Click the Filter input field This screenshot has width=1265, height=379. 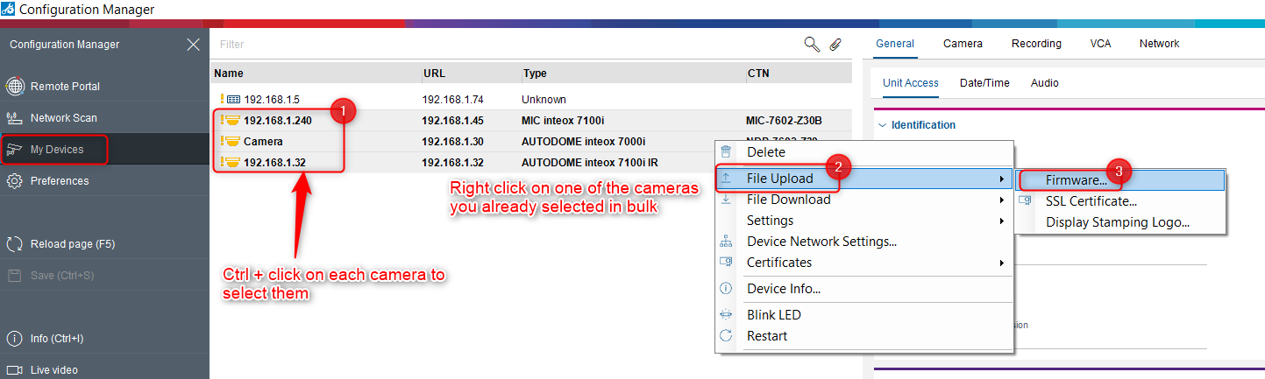point(500,44)
